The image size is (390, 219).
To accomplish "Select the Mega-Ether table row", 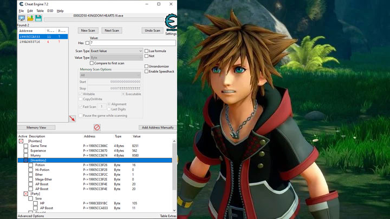I will pyautogui.click(x=95, y=180).
